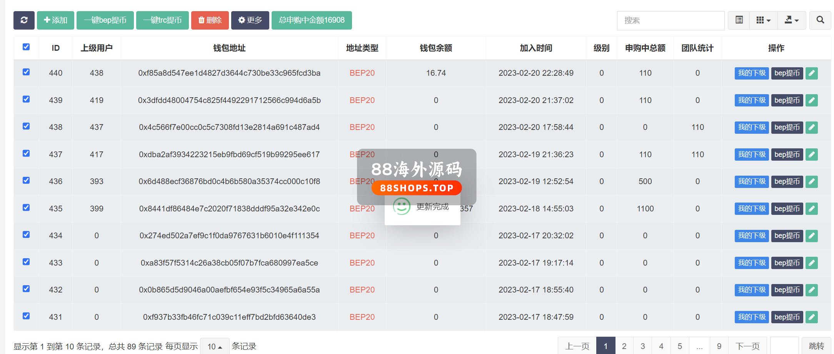The image size is (834, 354).
Task: Click the red 删除 trash button
Action: point(210,20)
